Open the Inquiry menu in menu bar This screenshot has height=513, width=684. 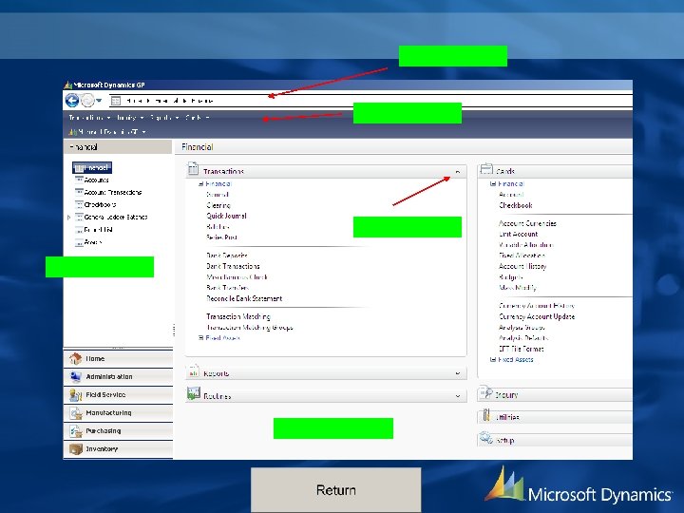point(129,118)
